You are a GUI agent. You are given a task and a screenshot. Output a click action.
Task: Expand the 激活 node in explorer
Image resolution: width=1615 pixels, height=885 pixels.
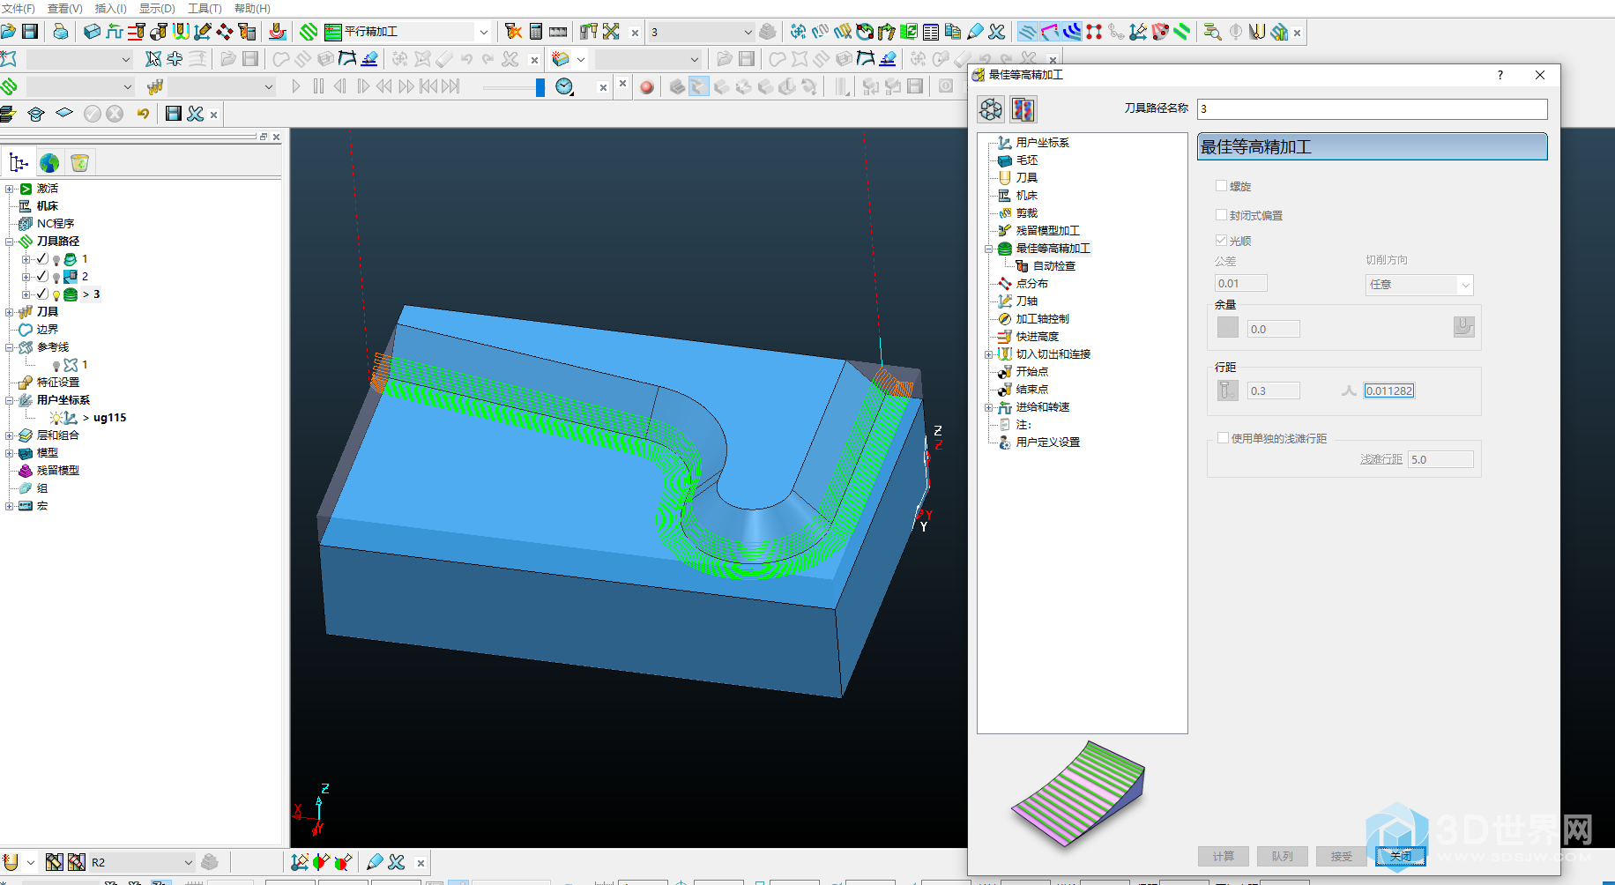click(10, 189)
